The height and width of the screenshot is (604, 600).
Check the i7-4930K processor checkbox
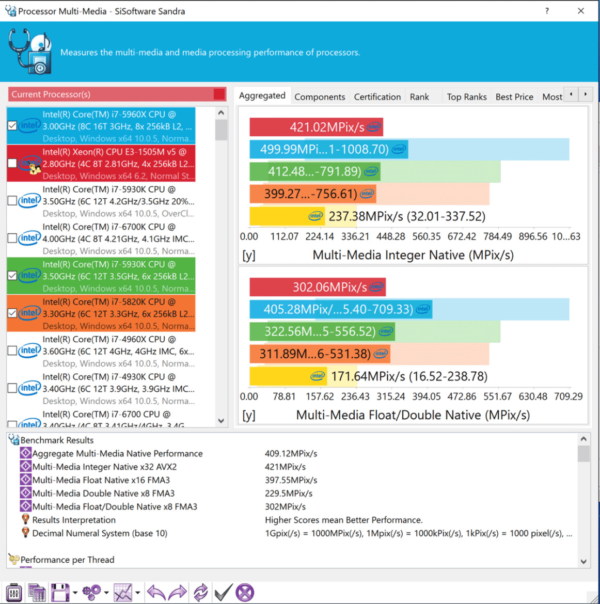coord(12,388)
